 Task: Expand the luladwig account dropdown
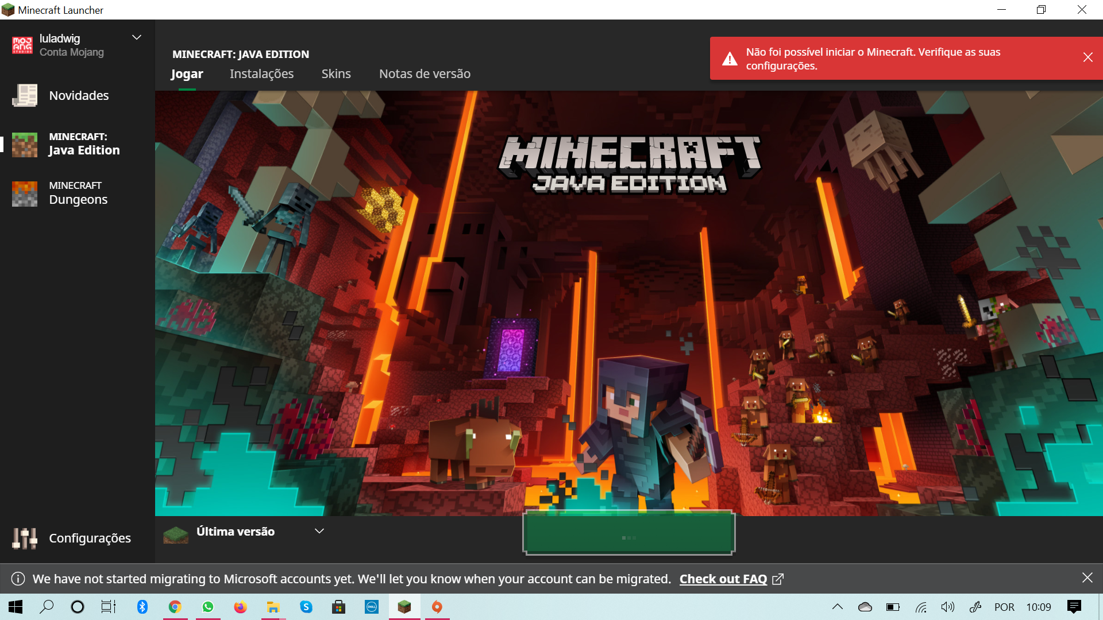[x=137, y=38]
